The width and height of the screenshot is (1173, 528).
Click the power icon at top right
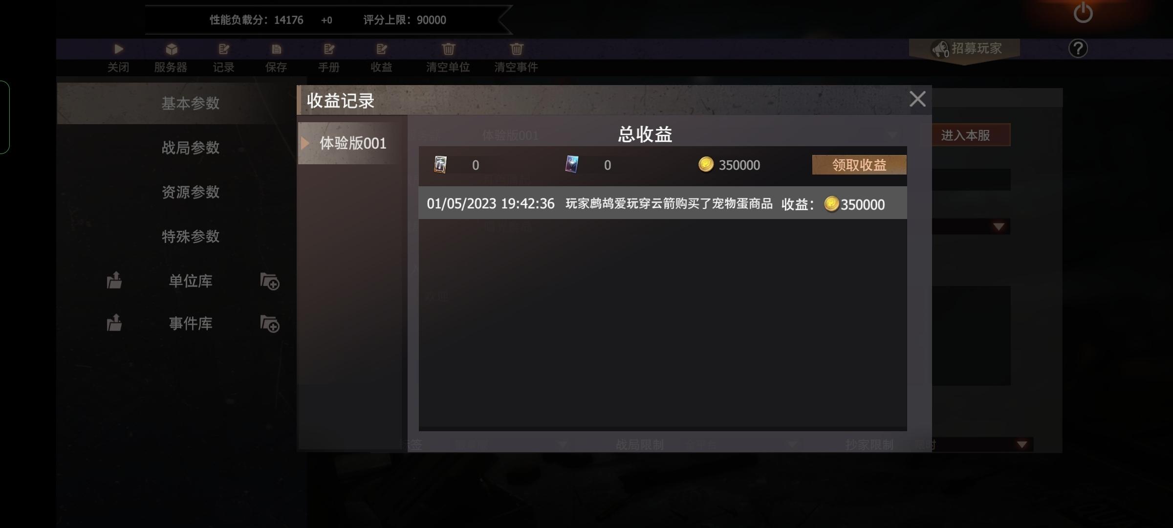pos(1083,12)
